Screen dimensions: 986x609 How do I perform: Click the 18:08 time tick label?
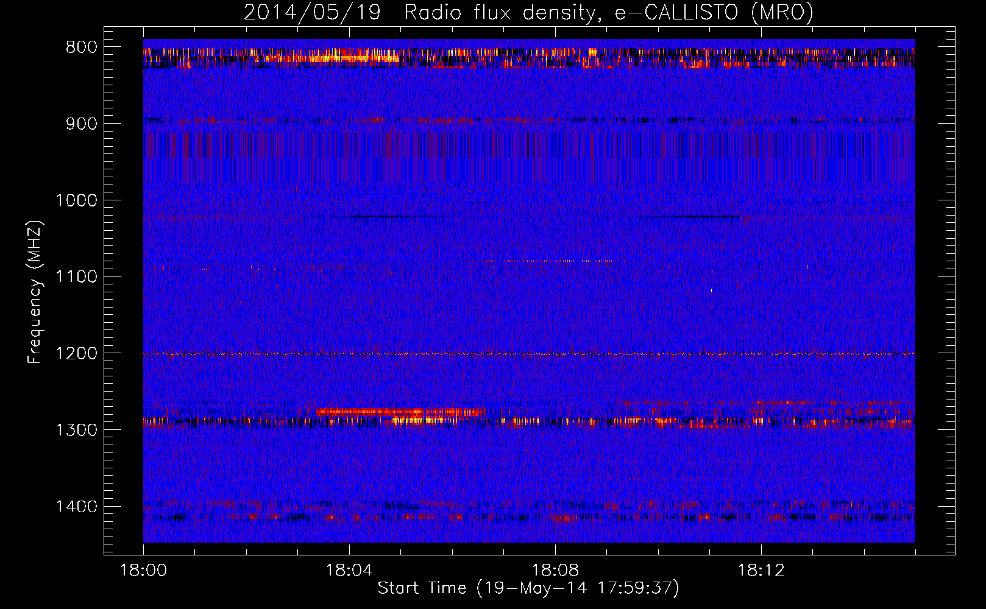click(x=555, y=571)
